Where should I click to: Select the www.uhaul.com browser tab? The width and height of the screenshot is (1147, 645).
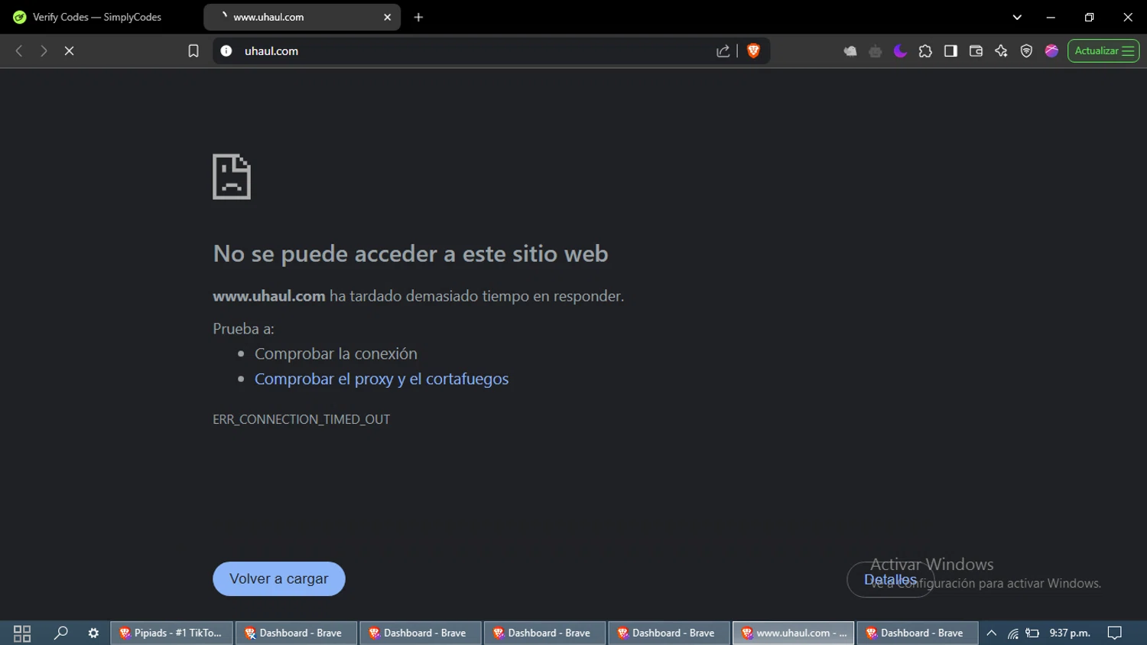(302, 17)
